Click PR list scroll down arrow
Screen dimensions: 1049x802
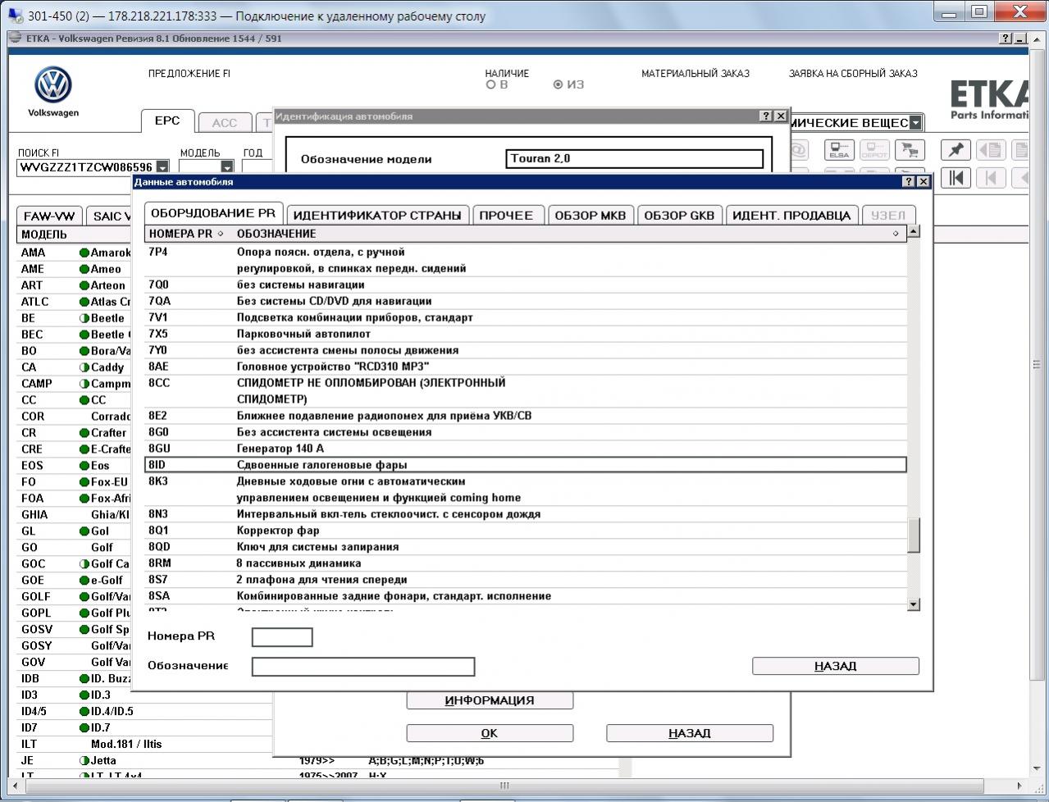[914, 604]
